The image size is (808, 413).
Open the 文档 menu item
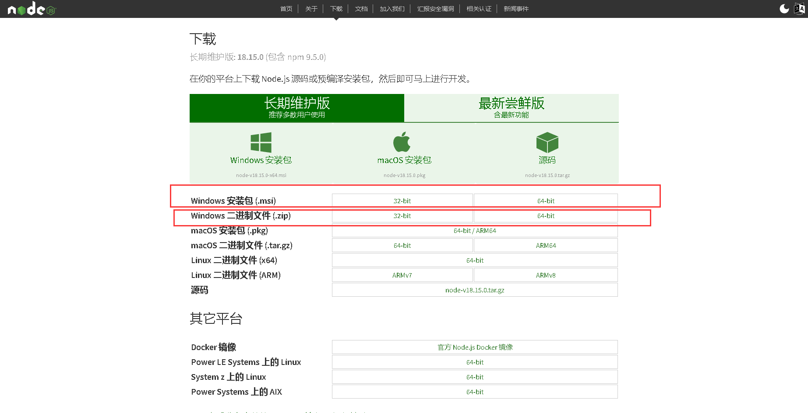click(361, 9)
